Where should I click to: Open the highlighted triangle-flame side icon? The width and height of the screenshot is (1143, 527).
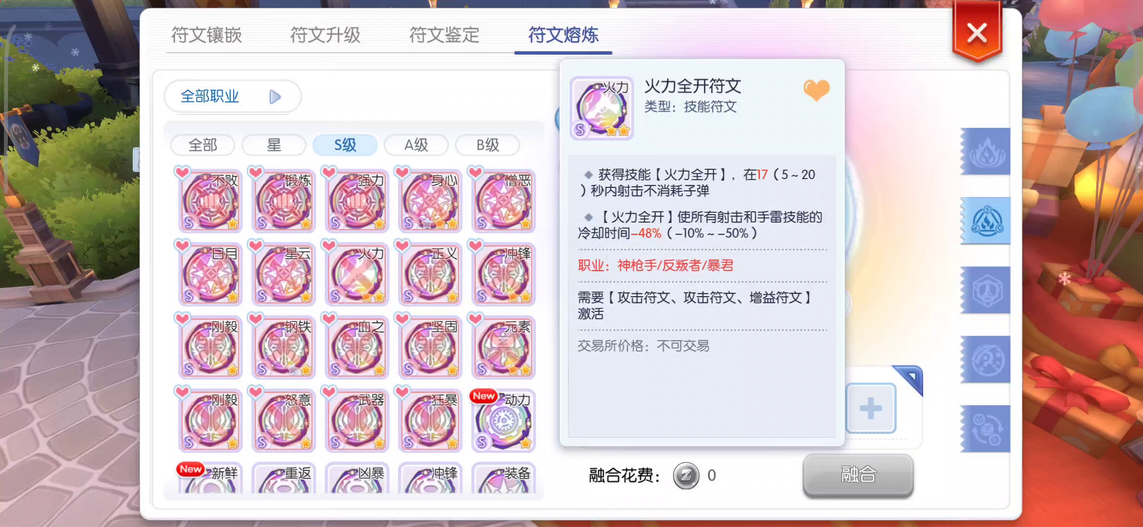pyautogui.click(x=986, y=221)
